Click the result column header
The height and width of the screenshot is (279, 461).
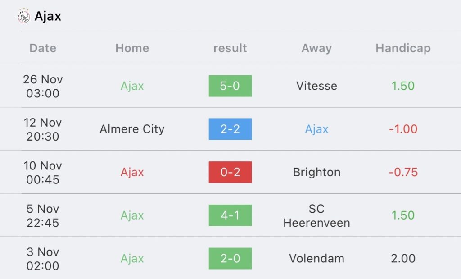[230, 48]
